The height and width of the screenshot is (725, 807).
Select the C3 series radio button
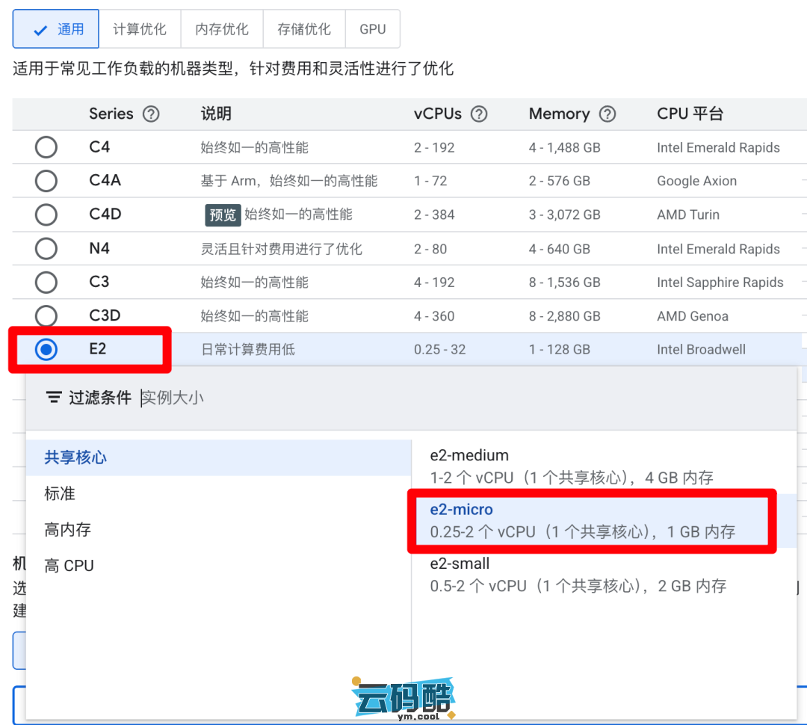(46, 283)
